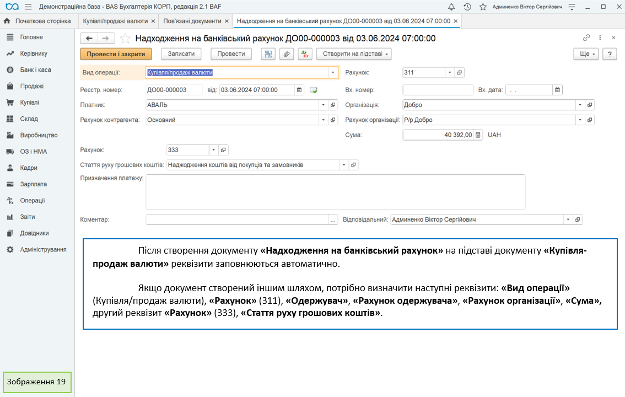Click the document posted status icon
Image resolution: width=625 pixels, height=397 pixels.
click(x=314, y=90)
